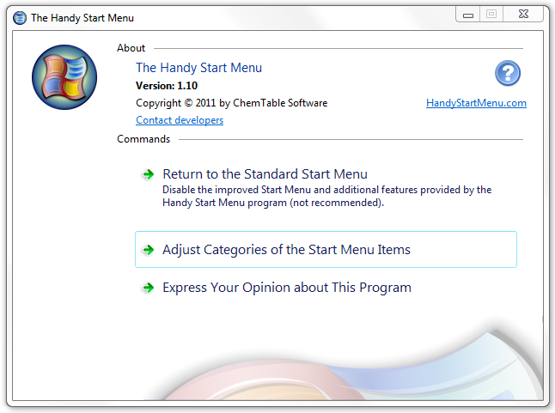
Task: Click the blue The Handy Start Menu heading
Action: [199, 68]
